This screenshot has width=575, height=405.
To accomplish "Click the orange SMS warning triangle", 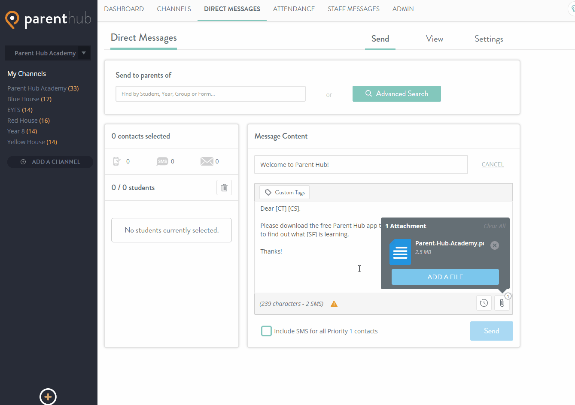I will tap(334, 304).
